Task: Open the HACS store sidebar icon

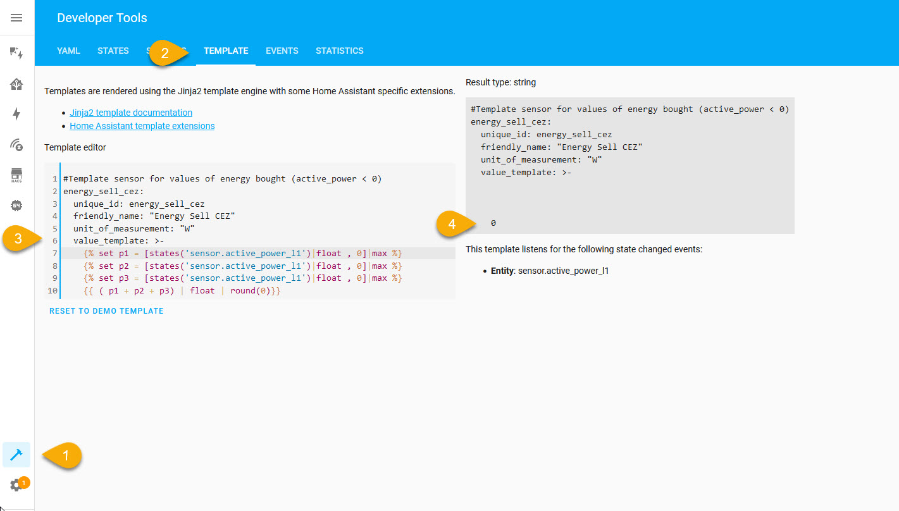Action: pos(16,175)
